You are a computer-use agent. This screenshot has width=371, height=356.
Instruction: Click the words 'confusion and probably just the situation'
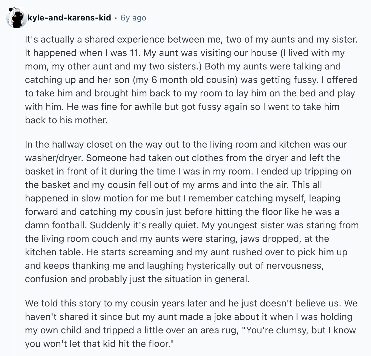pos(113,279)
